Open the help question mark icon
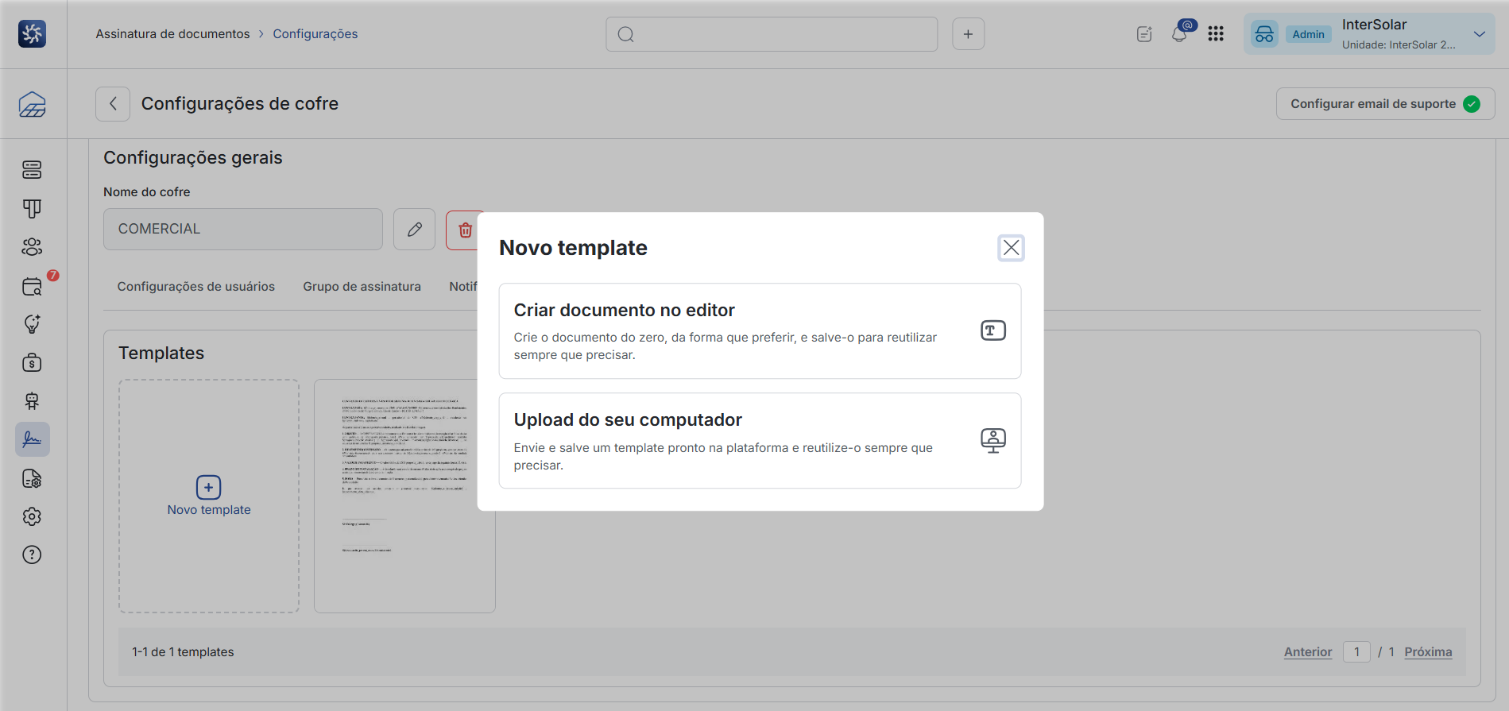 32,555
